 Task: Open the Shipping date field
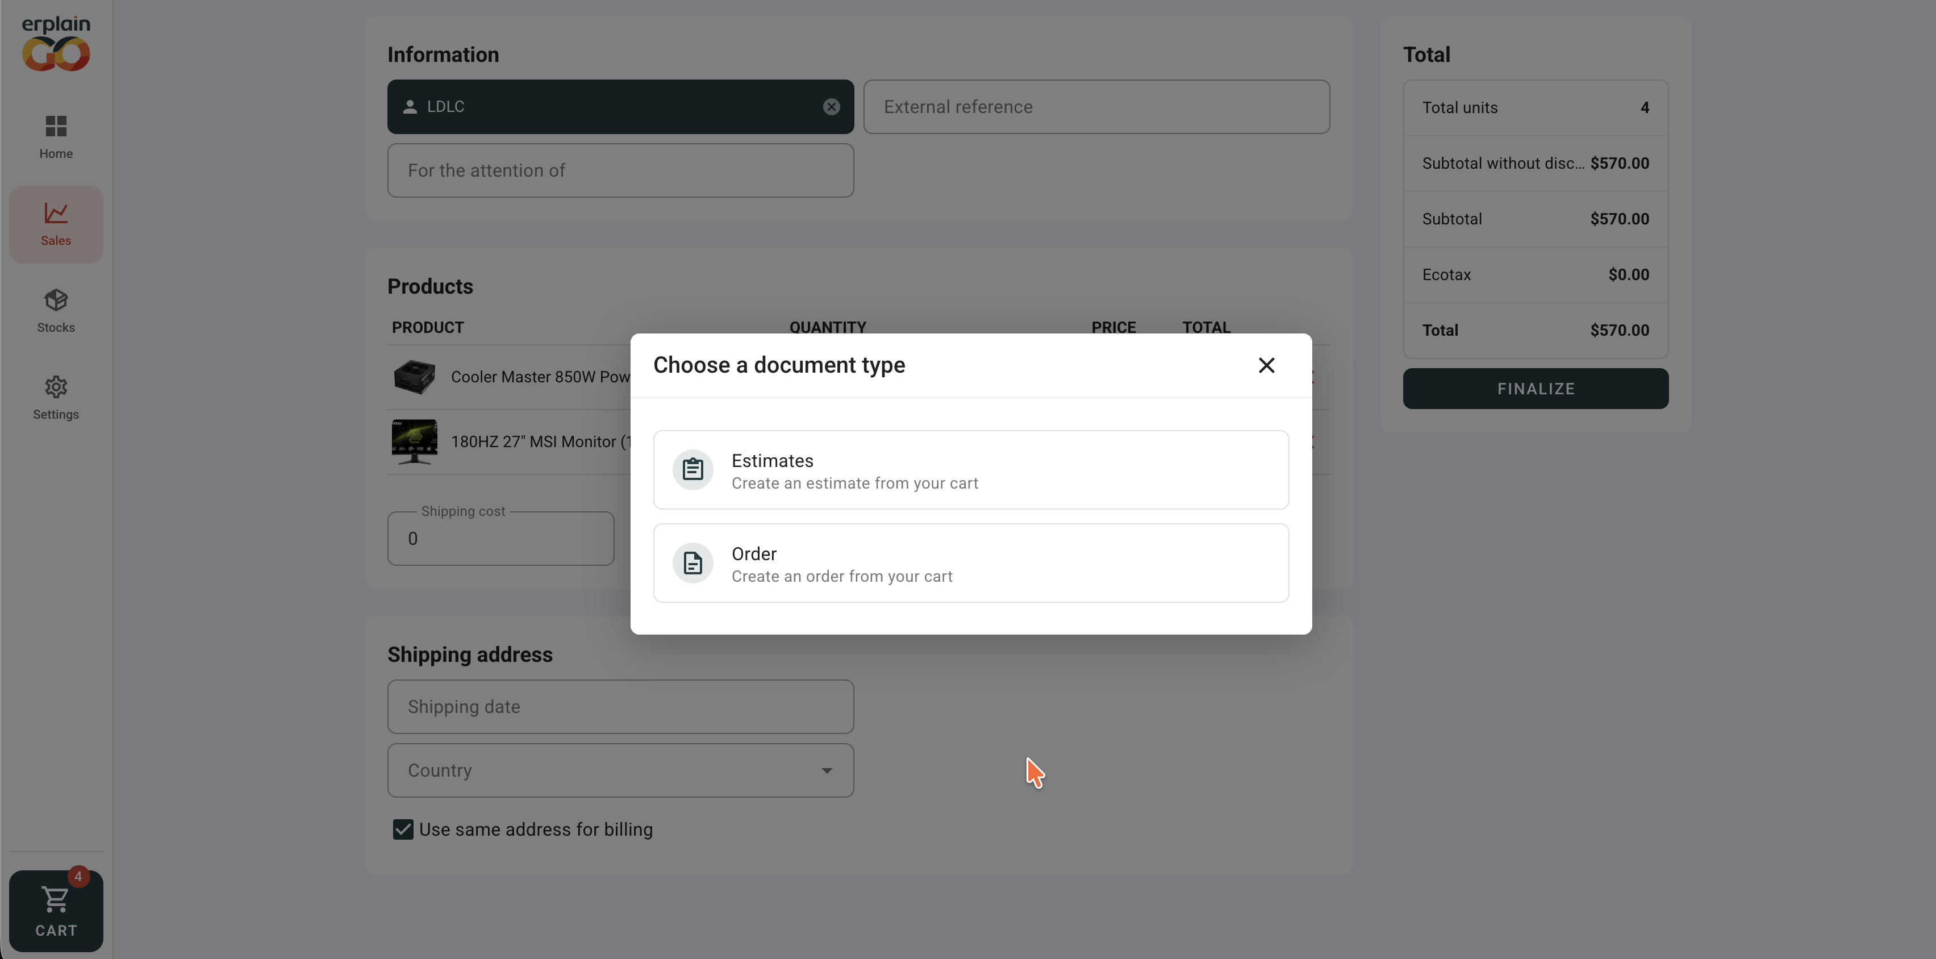click(x=620, y=707)
